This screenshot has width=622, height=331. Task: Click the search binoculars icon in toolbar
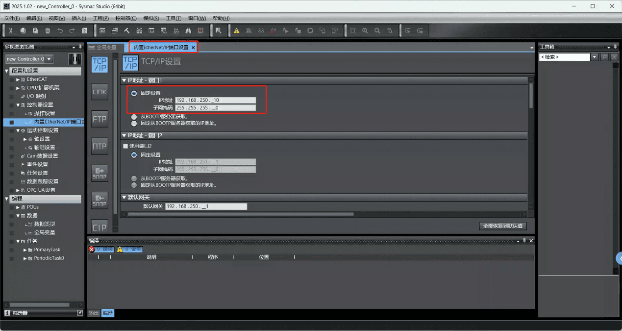pos(188,30)
